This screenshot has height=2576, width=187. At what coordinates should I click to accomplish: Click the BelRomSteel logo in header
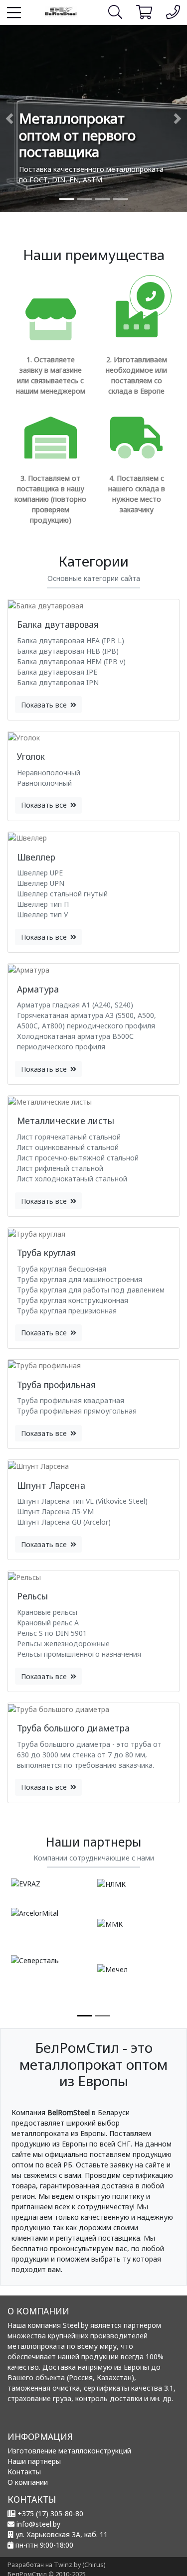[x=61, y=11]
